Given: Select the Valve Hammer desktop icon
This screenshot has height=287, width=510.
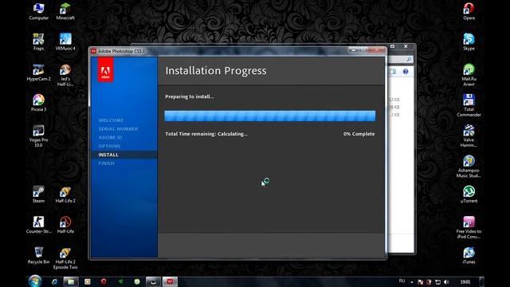Looking at the screenshot, I should click(x=469, y=136).
